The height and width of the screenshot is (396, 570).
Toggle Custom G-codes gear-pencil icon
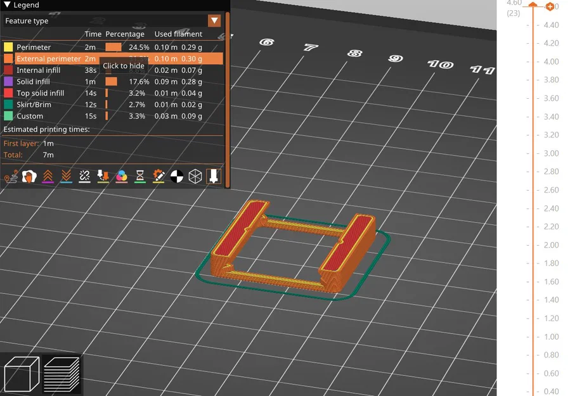159,177
